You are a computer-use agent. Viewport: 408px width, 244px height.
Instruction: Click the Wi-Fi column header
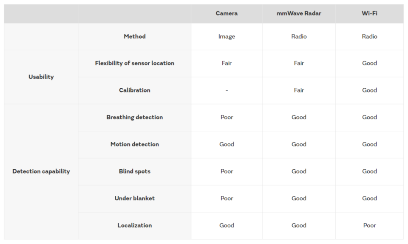[x=369, y=14]
